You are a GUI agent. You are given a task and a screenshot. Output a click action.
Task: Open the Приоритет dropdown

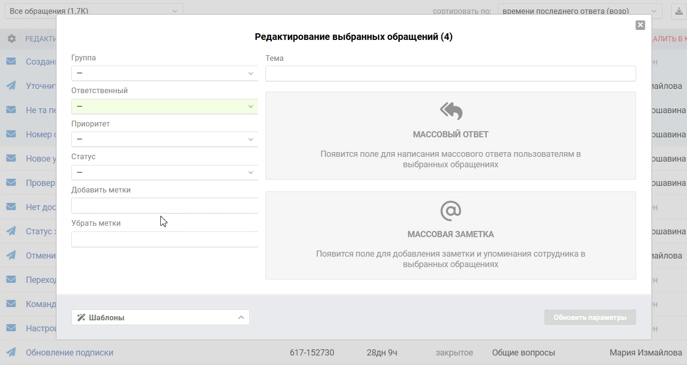coord(165,139)
